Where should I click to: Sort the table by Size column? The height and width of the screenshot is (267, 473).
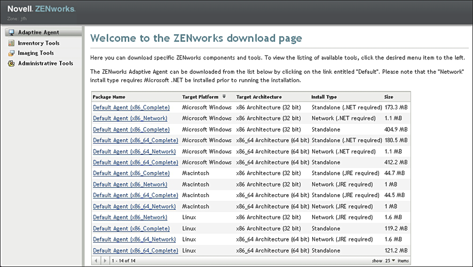tap(388, 97)
